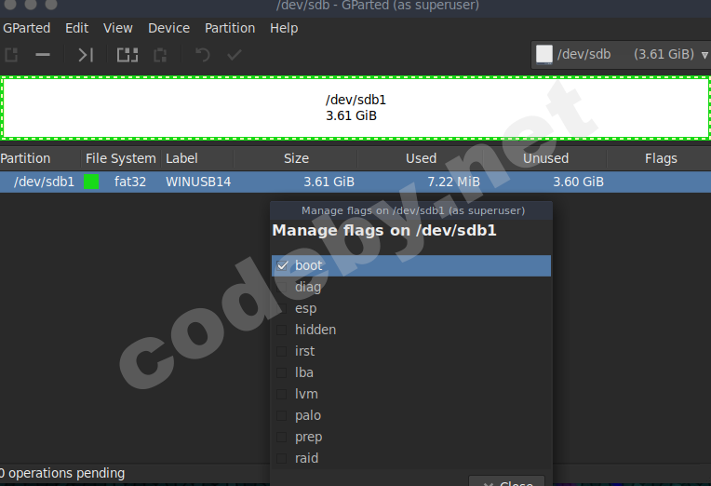Click the Delete partition toolbar icon

(43, 55)
